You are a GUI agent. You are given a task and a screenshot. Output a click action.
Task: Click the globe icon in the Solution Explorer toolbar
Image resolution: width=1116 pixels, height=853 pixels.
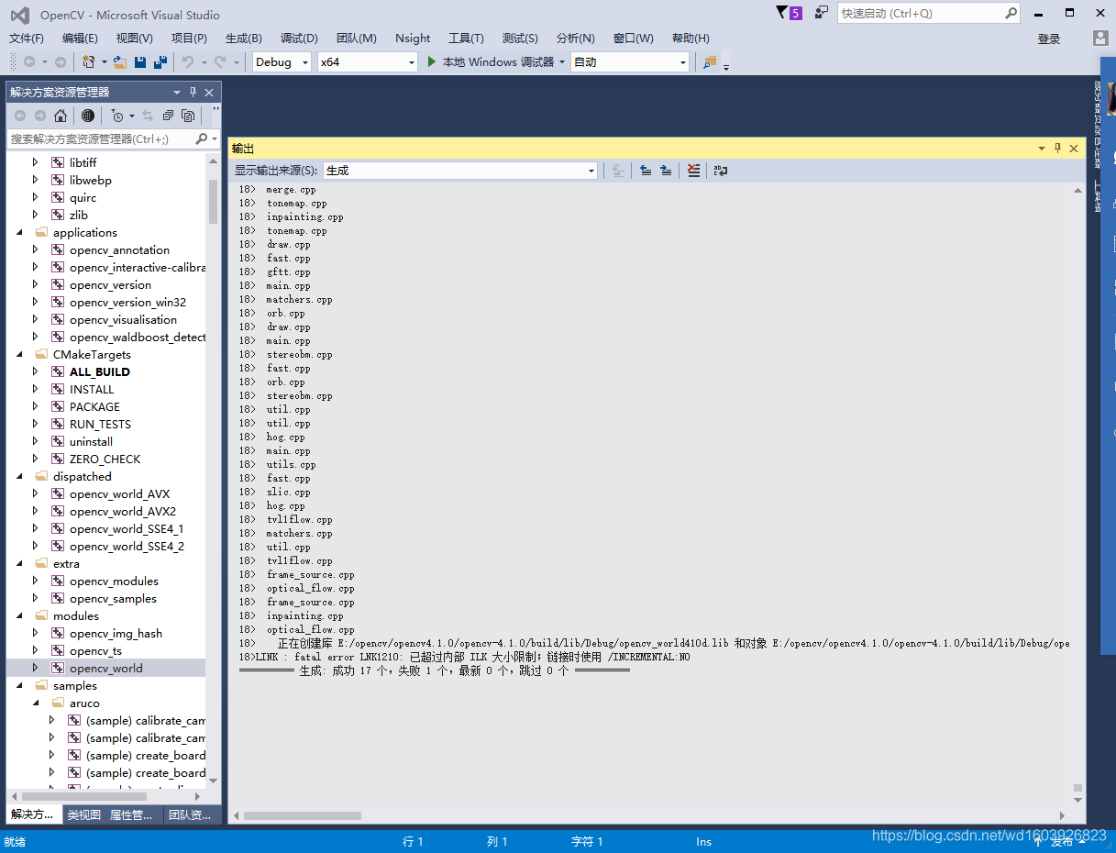click(x=87, y=116)
